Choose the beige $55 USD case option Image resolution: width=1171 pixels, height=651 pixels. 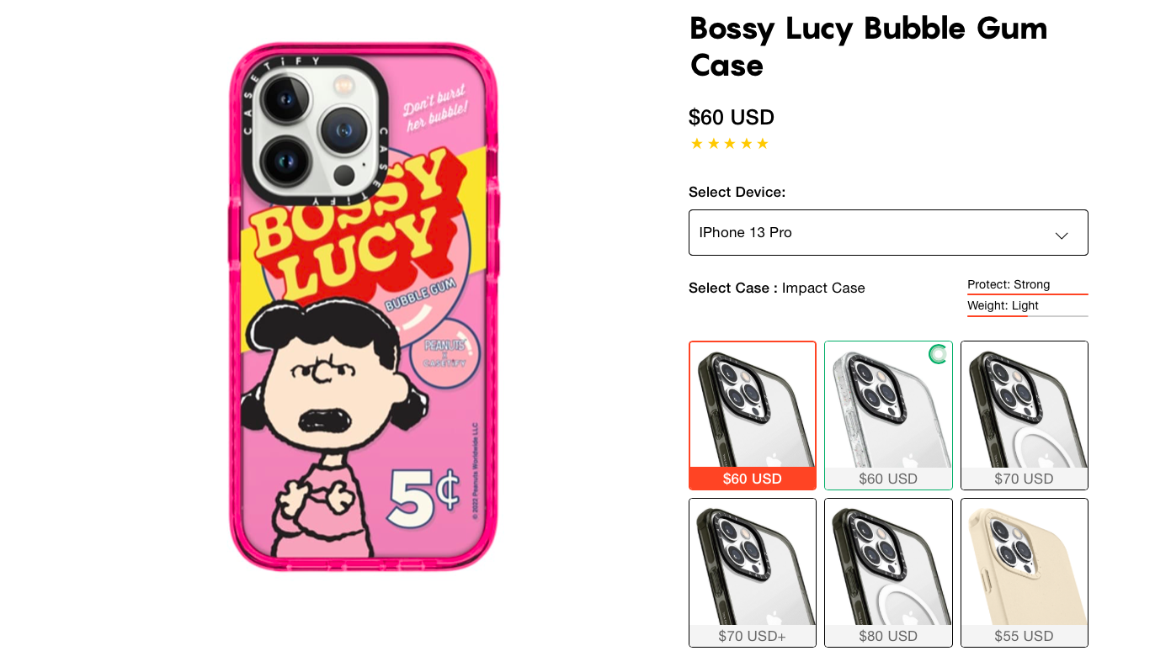(x=1024, y=572)
